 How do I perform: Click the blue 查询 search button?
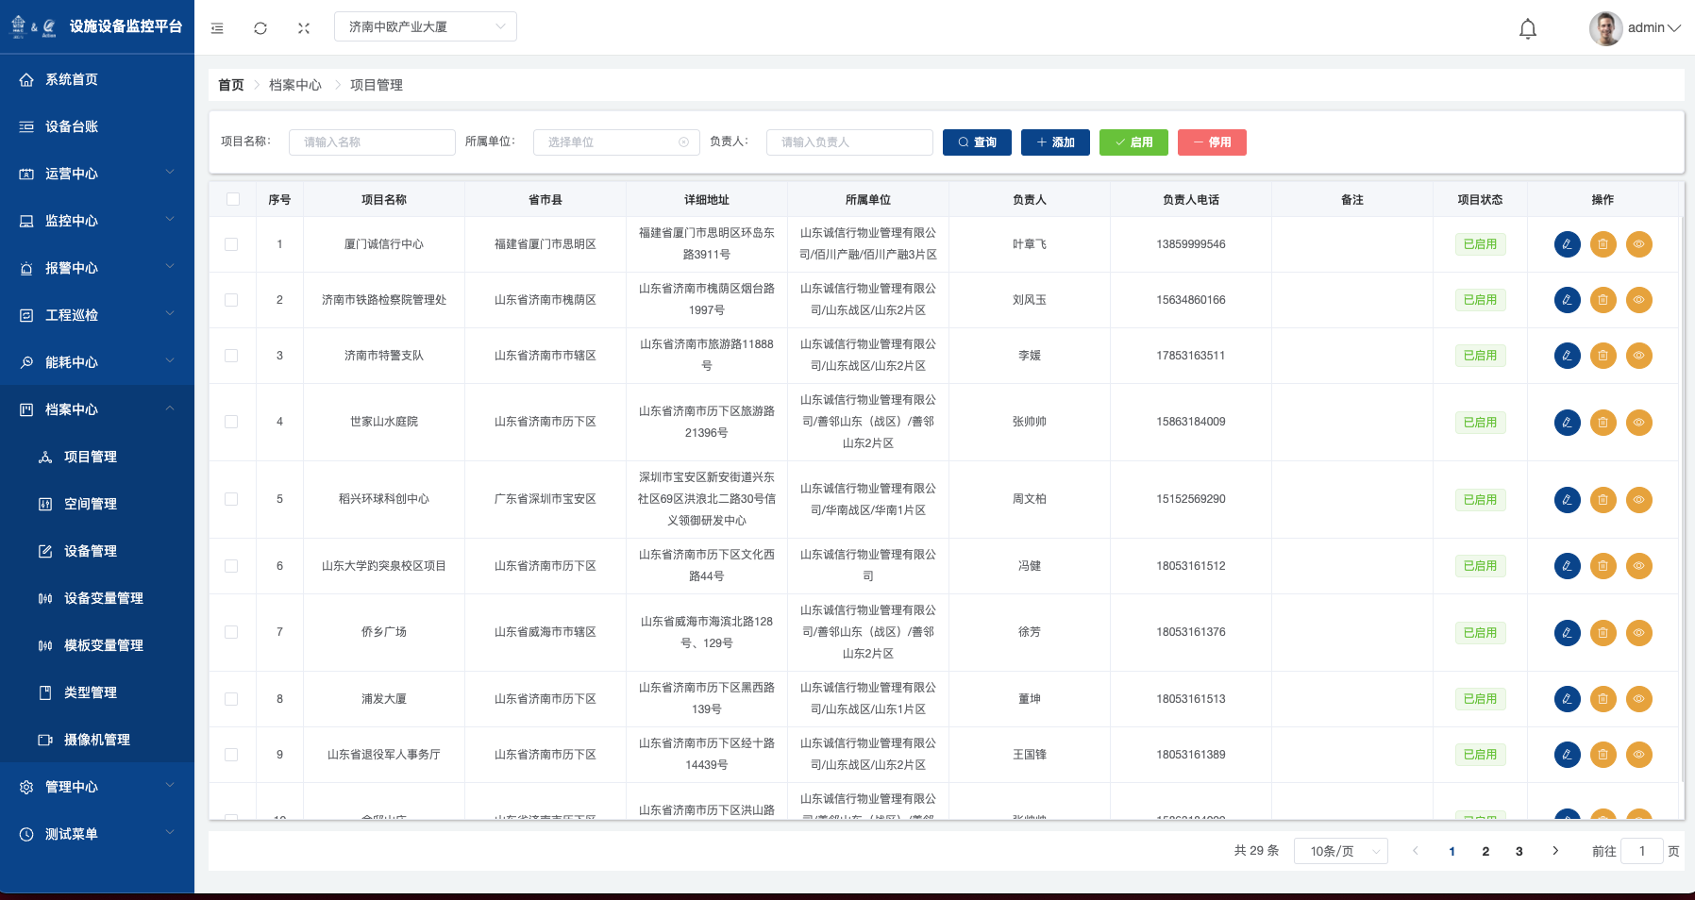977,142
